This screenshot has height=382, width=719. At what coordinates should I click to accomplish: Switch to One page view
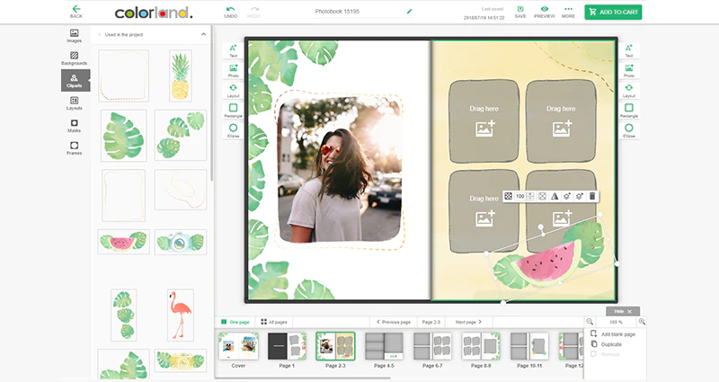pyautogui.click(x=235, y=322)
